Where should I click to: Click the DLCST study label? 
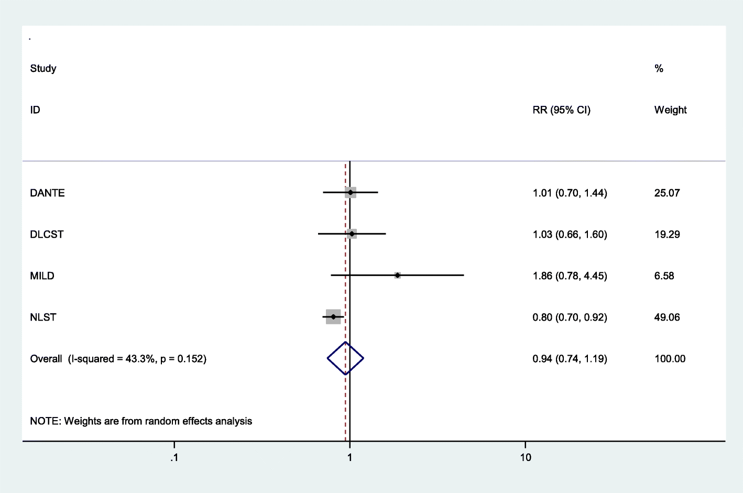(47, 234)
